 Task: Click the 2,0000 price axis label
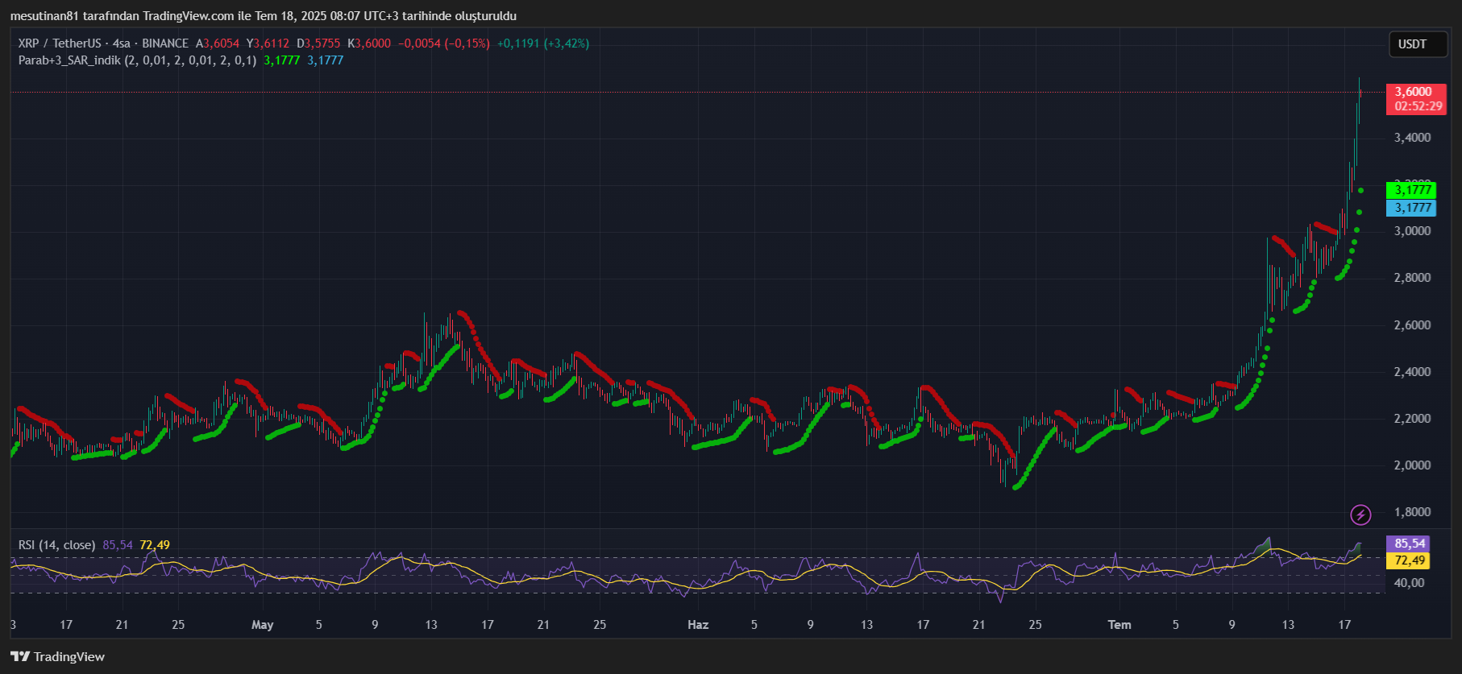pos(1413,465)
